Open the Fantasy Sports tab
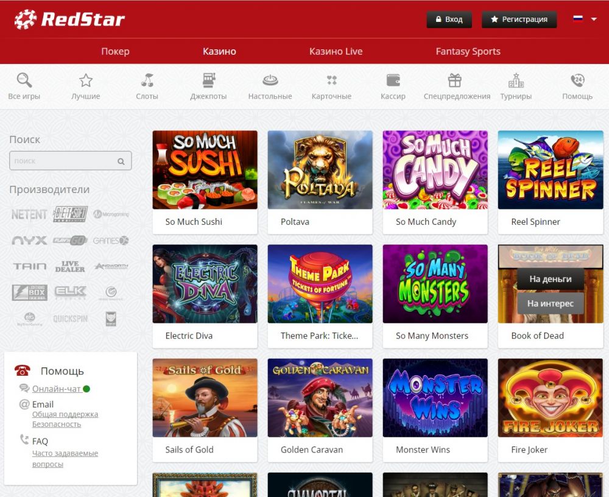Screen dimensions: 609x497 [x=468, y=51]
